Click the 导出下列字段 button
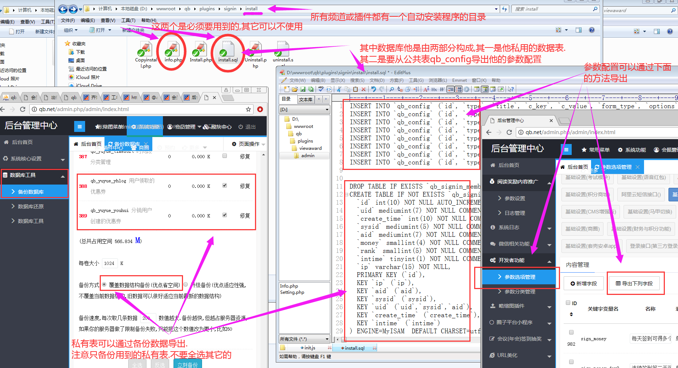This screenshot has height=368, width=678. (634, 284)
